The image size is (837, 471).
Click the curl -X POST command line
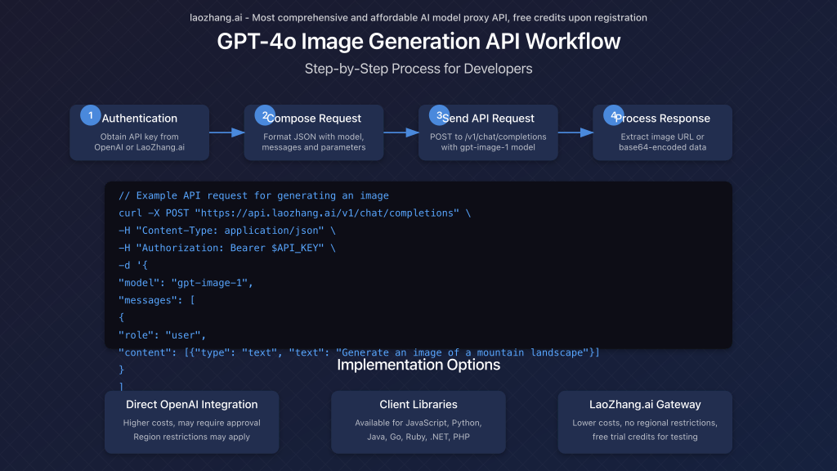(294, 213)
